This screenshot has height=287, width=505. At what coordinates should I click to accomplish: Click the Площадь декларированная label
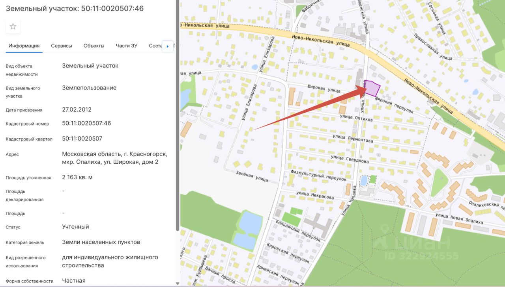[x=24, y=195]
